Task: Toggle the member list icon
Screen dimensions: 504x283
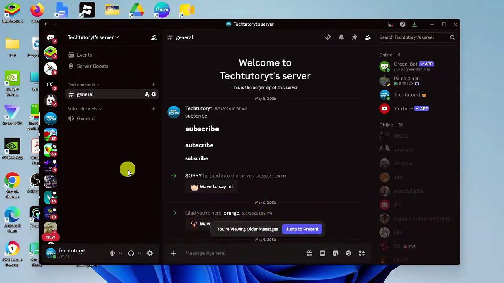Action: (x=367, y=37)
